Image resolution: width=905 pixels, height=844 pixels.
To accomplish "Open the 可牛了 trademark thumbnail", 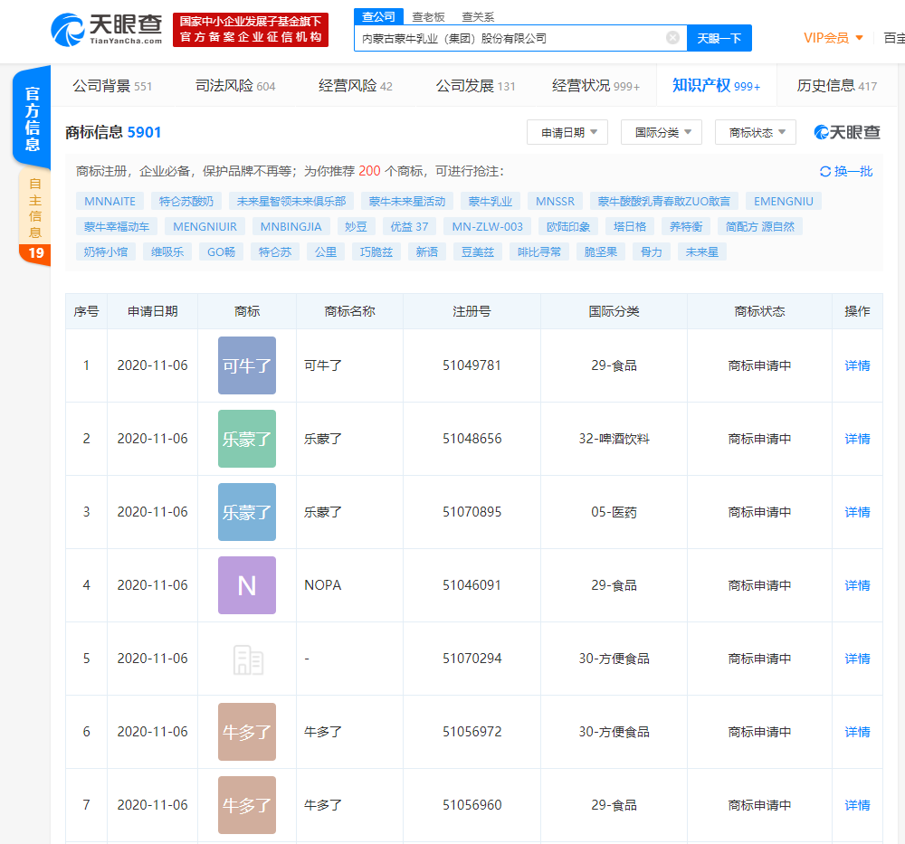I will pyautogui.click(x=246, y=365).
